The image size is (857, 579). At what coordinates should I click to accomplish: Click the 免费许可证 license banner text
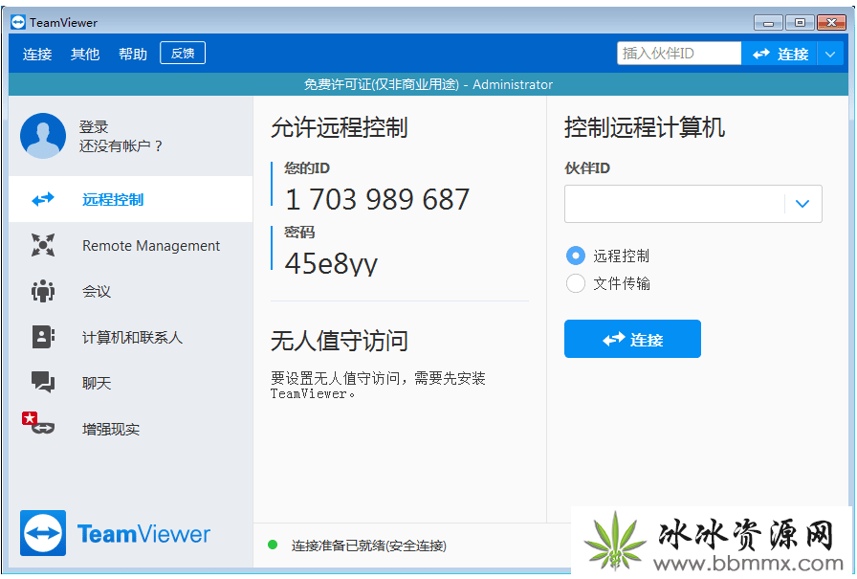coord(428,84)
